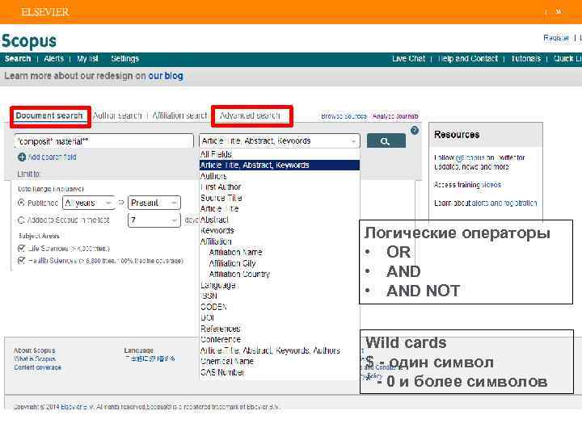Open the What is Scopus footer link
Image resolution: width=582 pixels, height=436 pixels.
pyautogui.click(x=35, y=358)
